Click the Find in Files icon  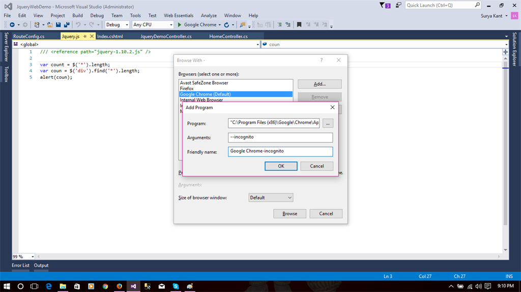(243, 24)
